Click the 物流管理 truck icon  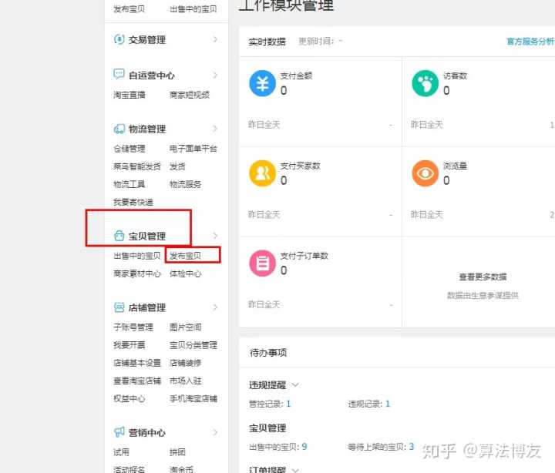pyautogui.click(x=119, y=129)
